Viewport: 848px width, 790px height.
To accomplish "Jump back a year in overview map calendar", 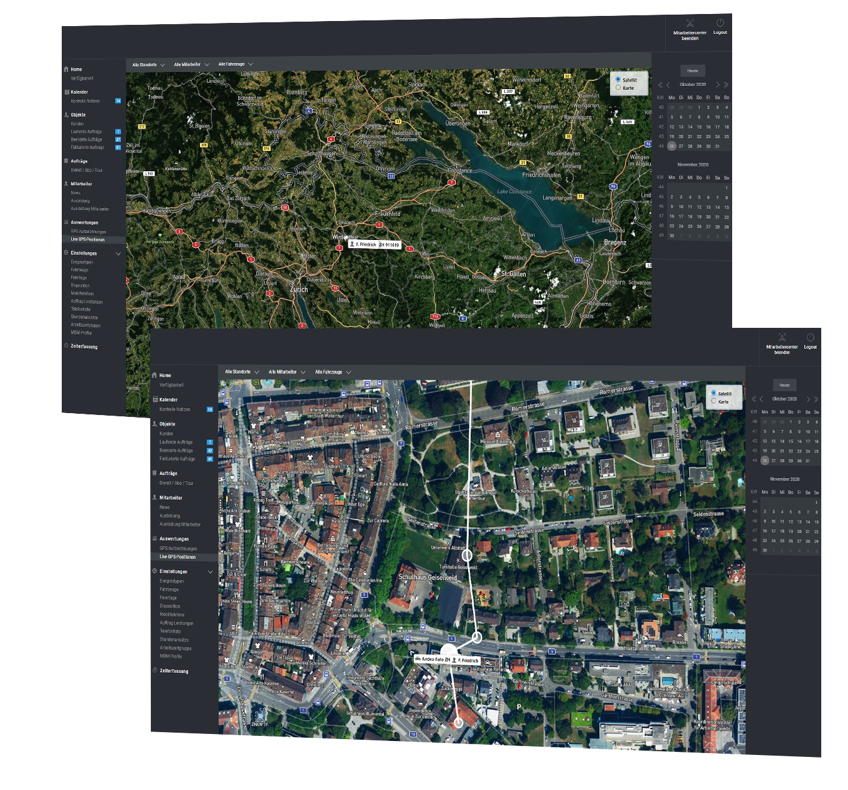I will 660,85.
